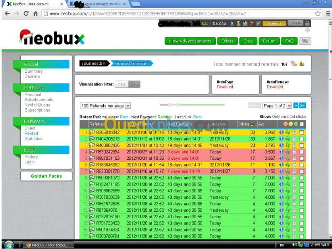Open the statistics bar-chart icon in top bar
Viewport: 332px width, 249px height.
coord(245,24)
